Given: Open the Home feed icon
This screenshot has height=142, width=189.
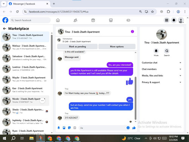Looking at the screenshot, I should (x=58, y=20).
